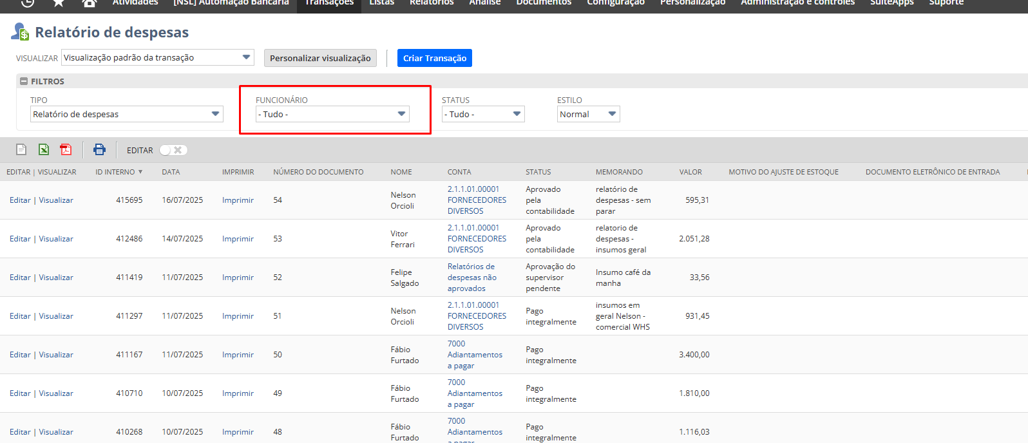Export list as CSV file icon

(x=21, y=149)
